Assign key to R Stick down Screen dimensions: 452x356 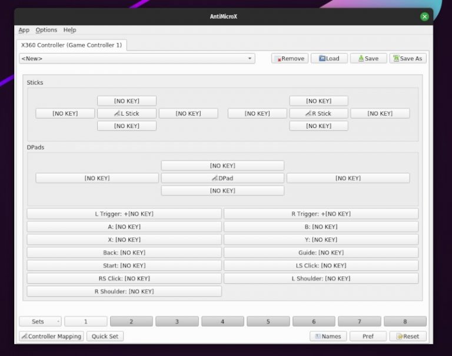coord(319,126)
